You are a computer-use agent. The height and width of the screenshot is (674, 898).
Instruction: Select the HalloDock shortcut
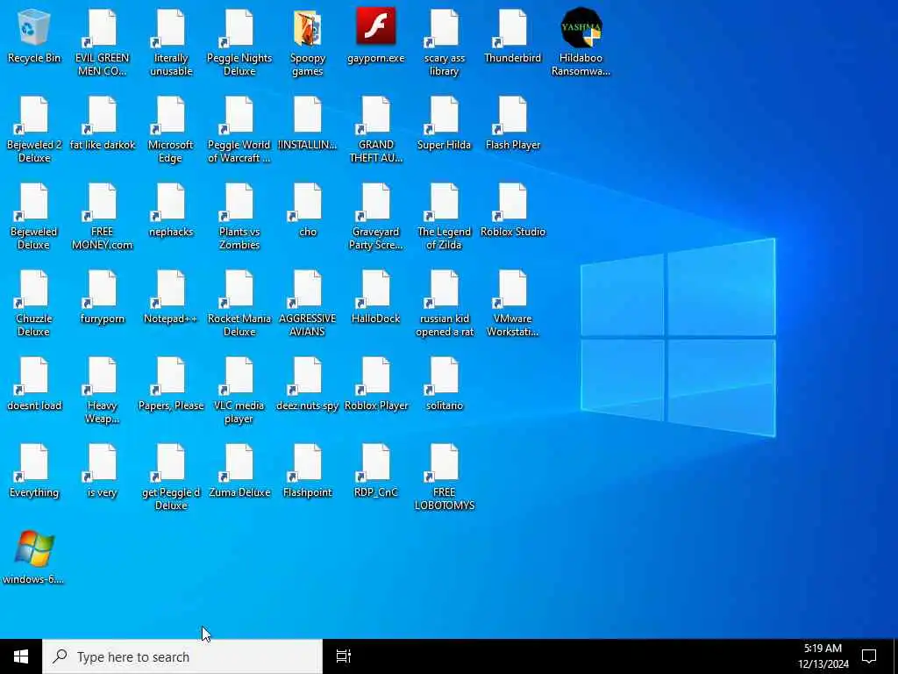[375, 298]
